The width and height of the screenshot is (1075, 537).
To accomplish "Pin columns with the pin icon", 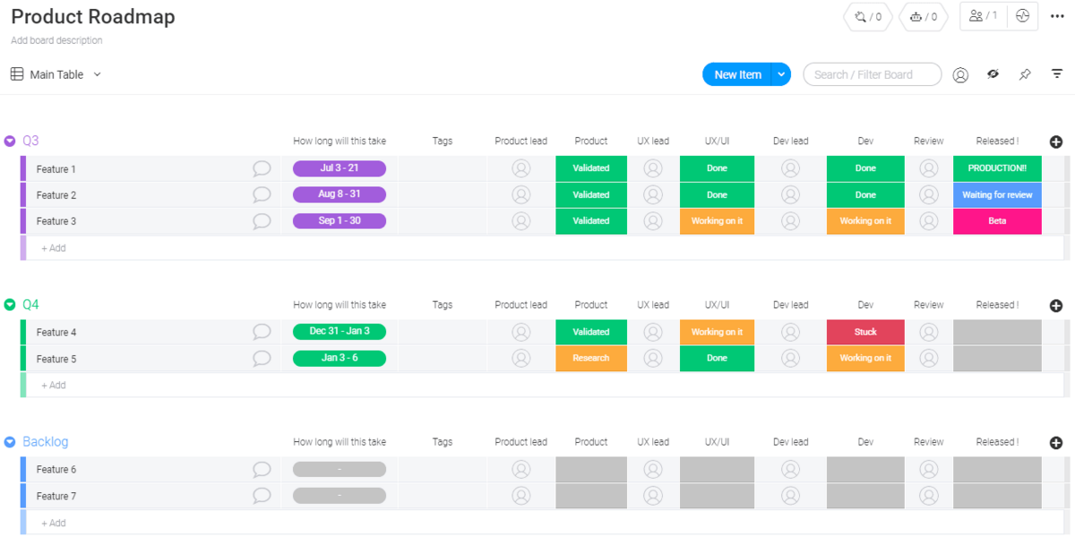I will [x=1025, y=74].
